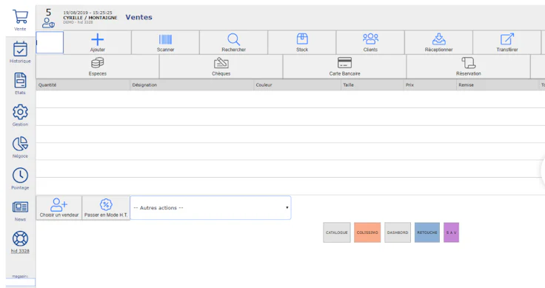The height and width of the screenshot is (288, 545).
Task: Click Réservation scroll icon
Action: click(469, 63)
